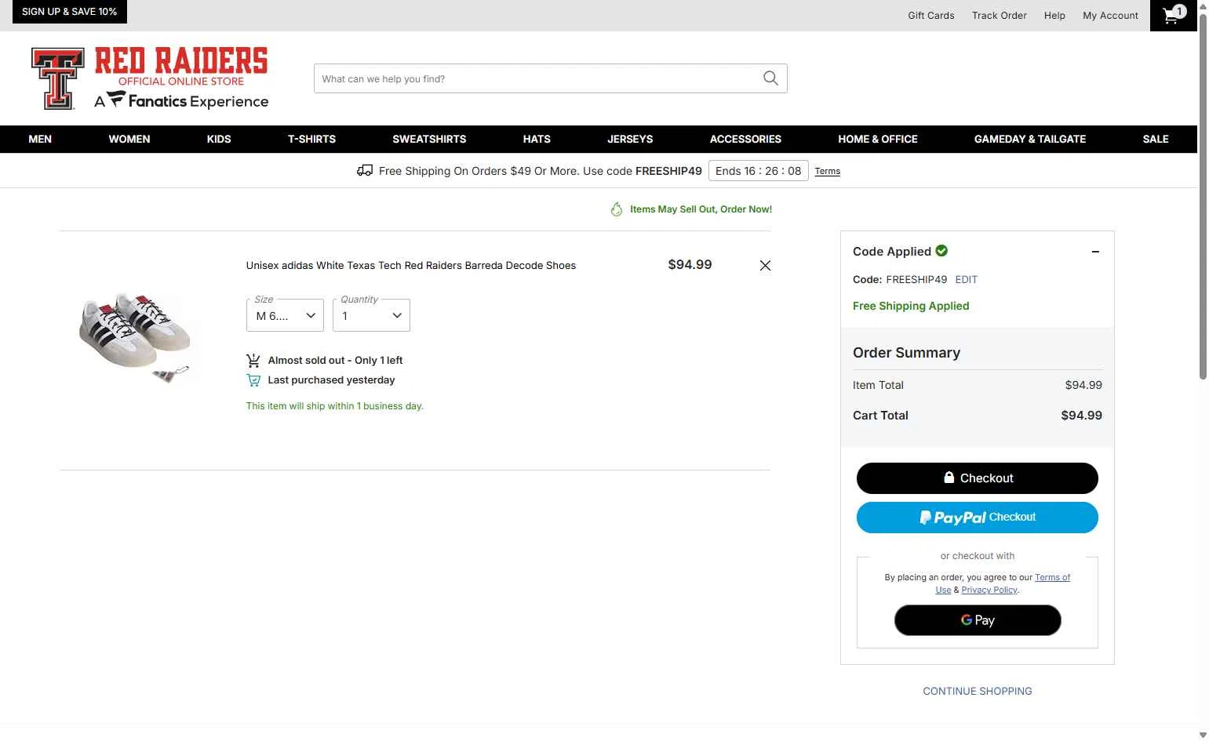
Task: Click the free shipping truck icon
Action: click(x=365, y=171)
